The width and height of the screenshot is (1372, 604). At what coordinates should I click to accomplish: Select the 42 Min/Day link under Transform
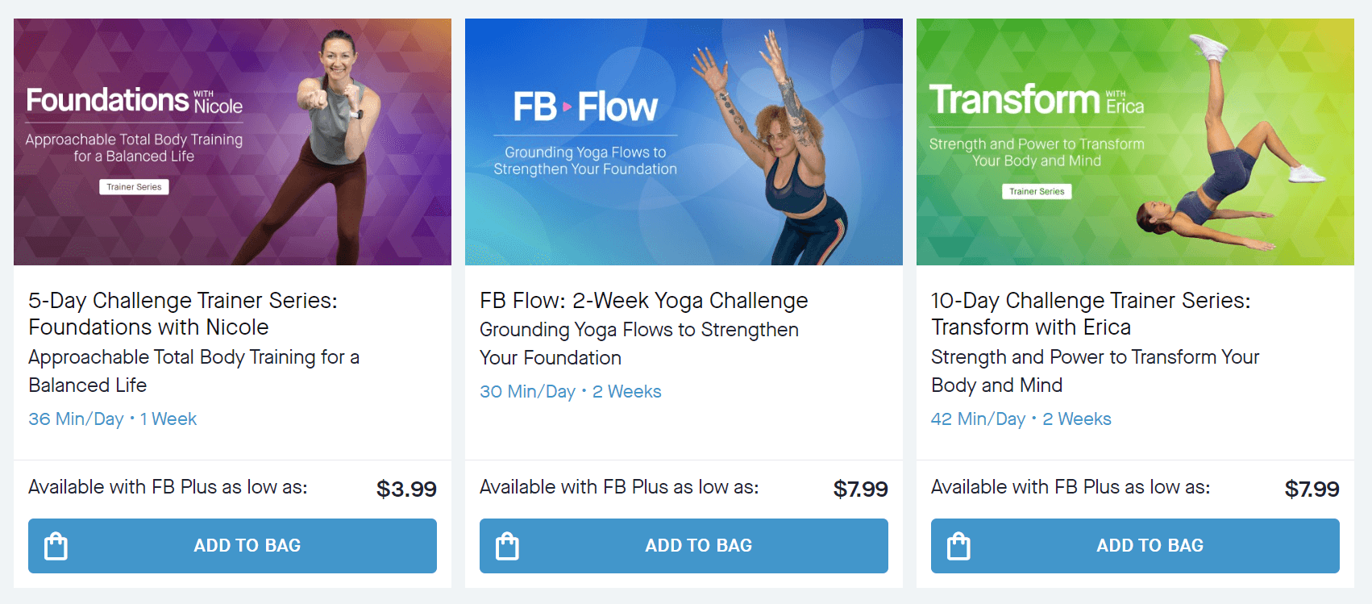click(x=979, y=419)
